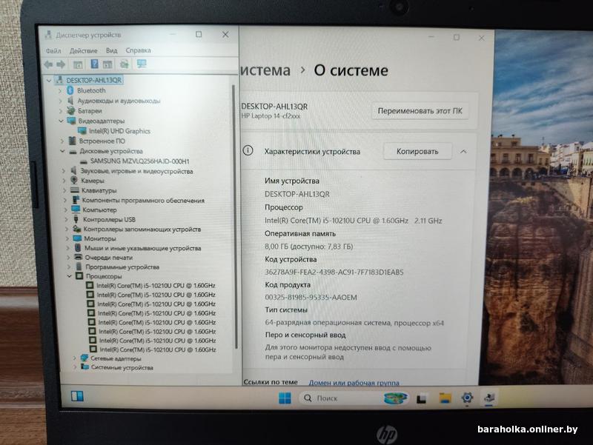Open Settings gear on taskbar

467,398
